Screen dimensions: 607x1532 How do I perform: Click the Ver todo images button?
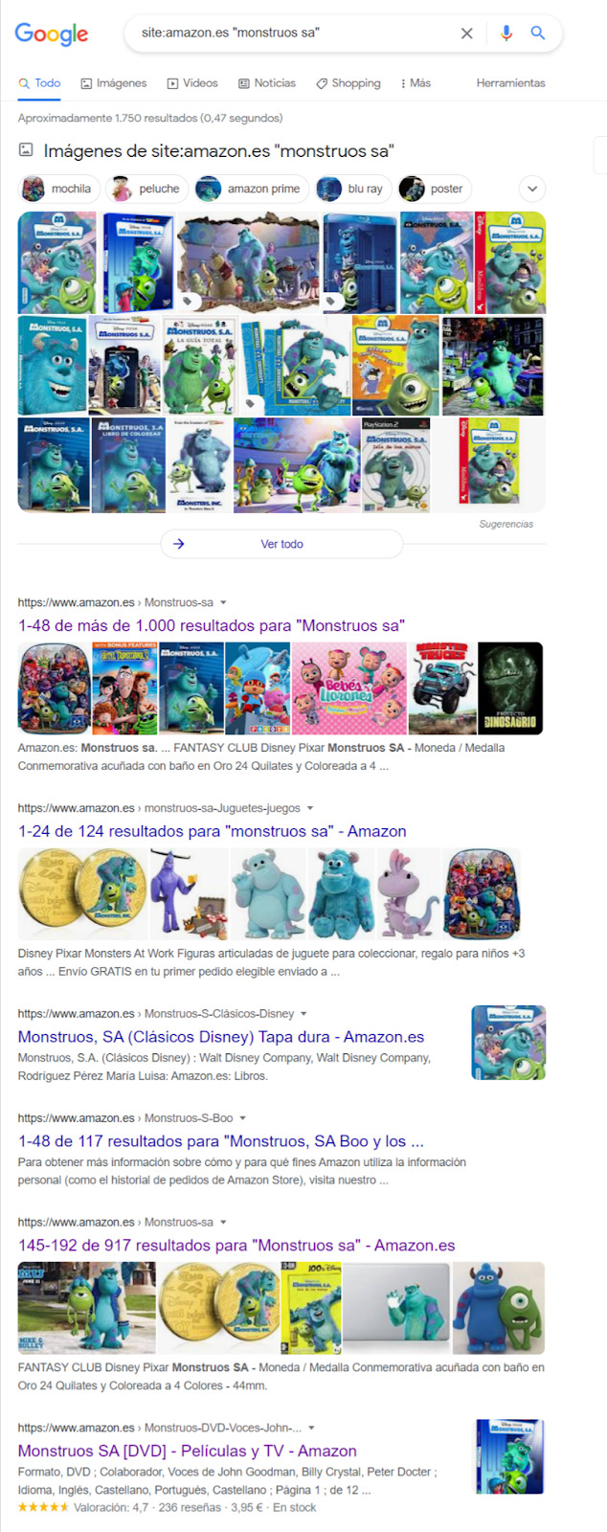pyautogui.click(x=281, y=544)
